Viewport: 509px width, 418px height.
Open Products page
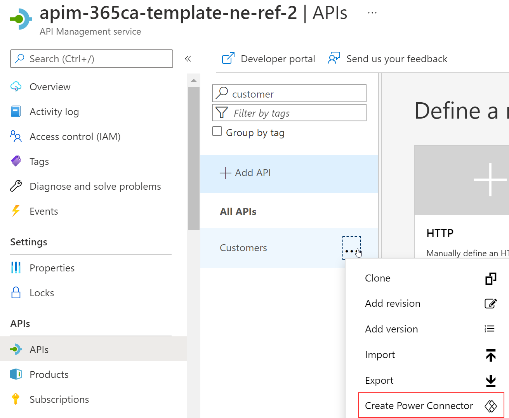pos(49,374)
